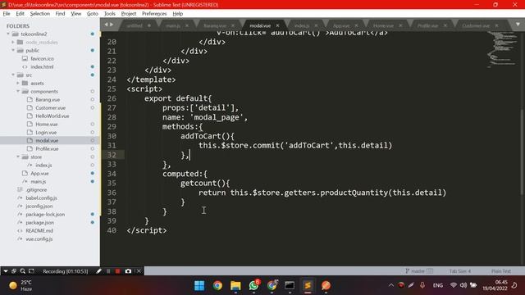Viewport: 525px width, 295px height.
Task: Open WhatsApp from the taskbar
Action: pos(253,286)
